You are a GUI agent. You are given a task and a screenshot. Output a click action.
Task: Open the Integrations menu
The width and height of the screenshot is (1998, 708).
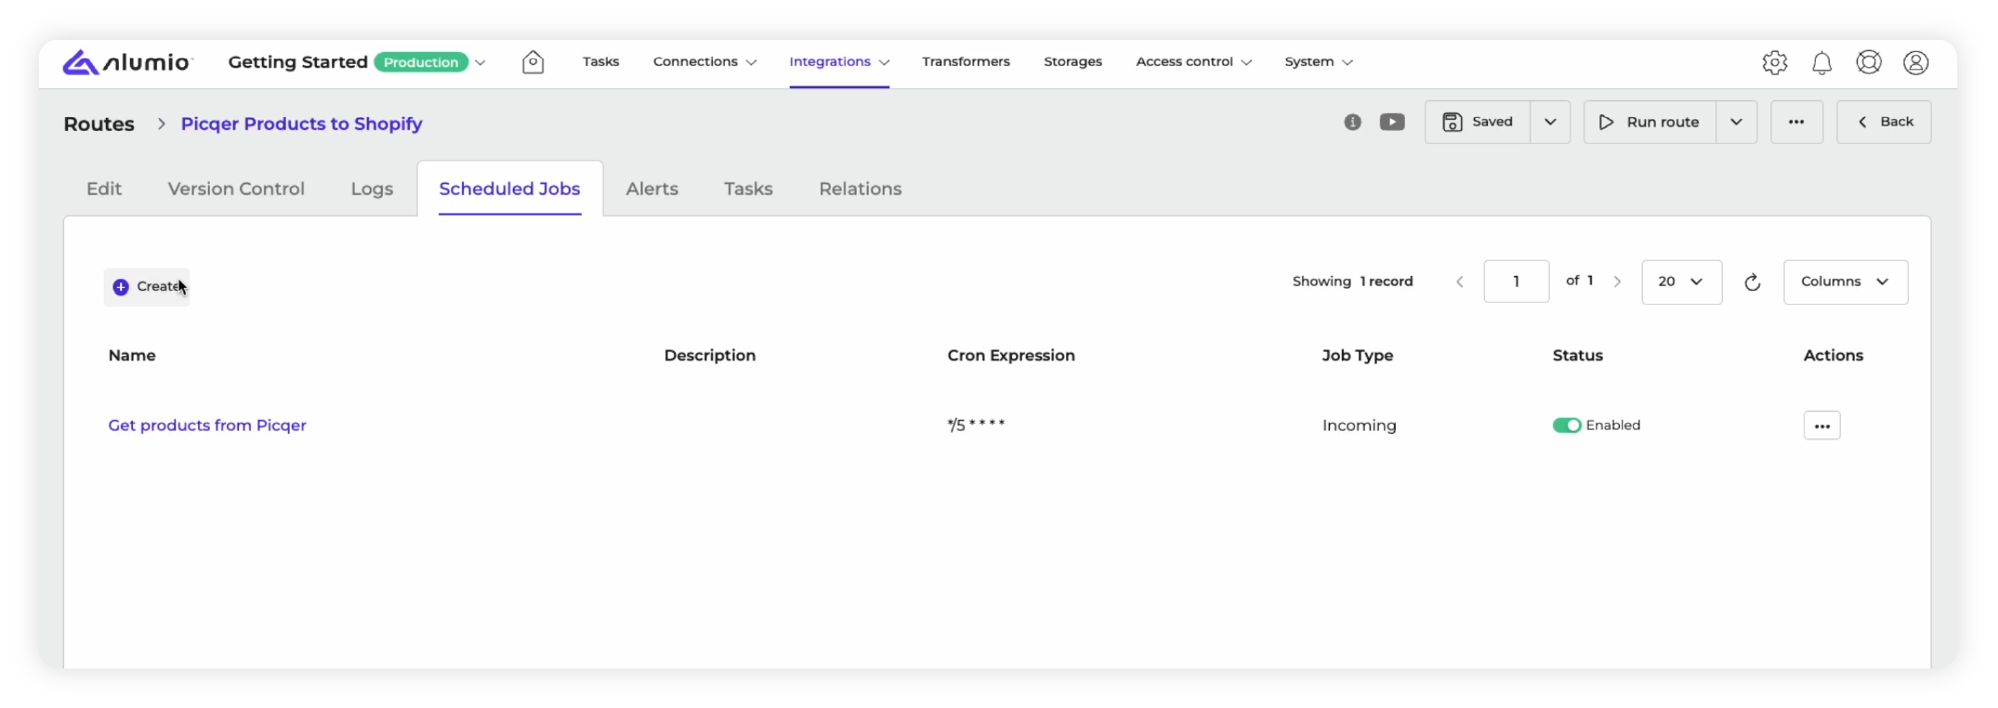839,61
